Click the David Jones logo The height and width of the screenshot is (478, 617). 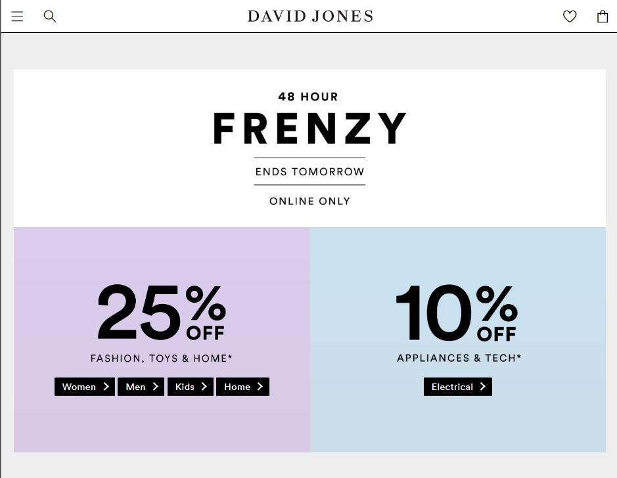click(310, 16)
